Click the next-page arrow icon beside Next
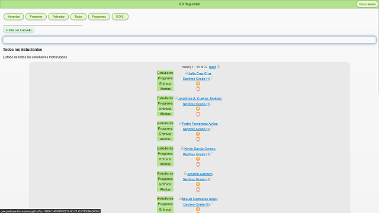This screenshot has height=213, width=379. (219, 67)
